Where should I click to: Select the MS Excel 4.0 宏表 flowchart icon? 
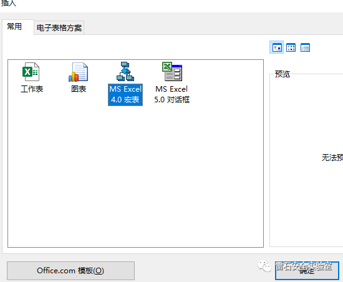(x=125, y=72)
